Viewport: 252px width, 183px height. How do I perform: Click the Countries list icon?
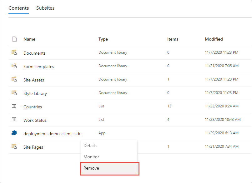tap(14, 106)
